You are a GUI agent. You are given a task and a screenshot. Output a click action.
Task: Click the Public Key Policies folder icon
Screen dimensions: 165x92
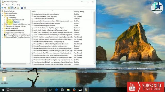click(x=5, y=28)
